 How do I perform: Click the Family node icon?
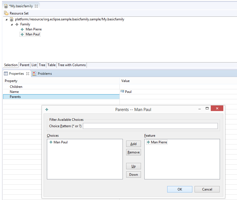pos(17,24)
